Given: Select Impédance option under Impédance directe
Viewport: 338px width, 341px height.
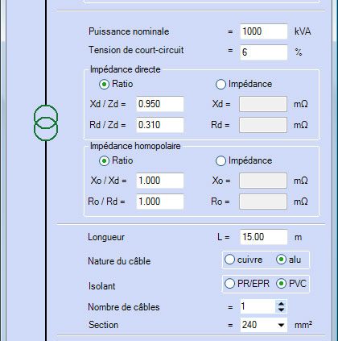Looking at the screenshot, I should tap(221, 84).
